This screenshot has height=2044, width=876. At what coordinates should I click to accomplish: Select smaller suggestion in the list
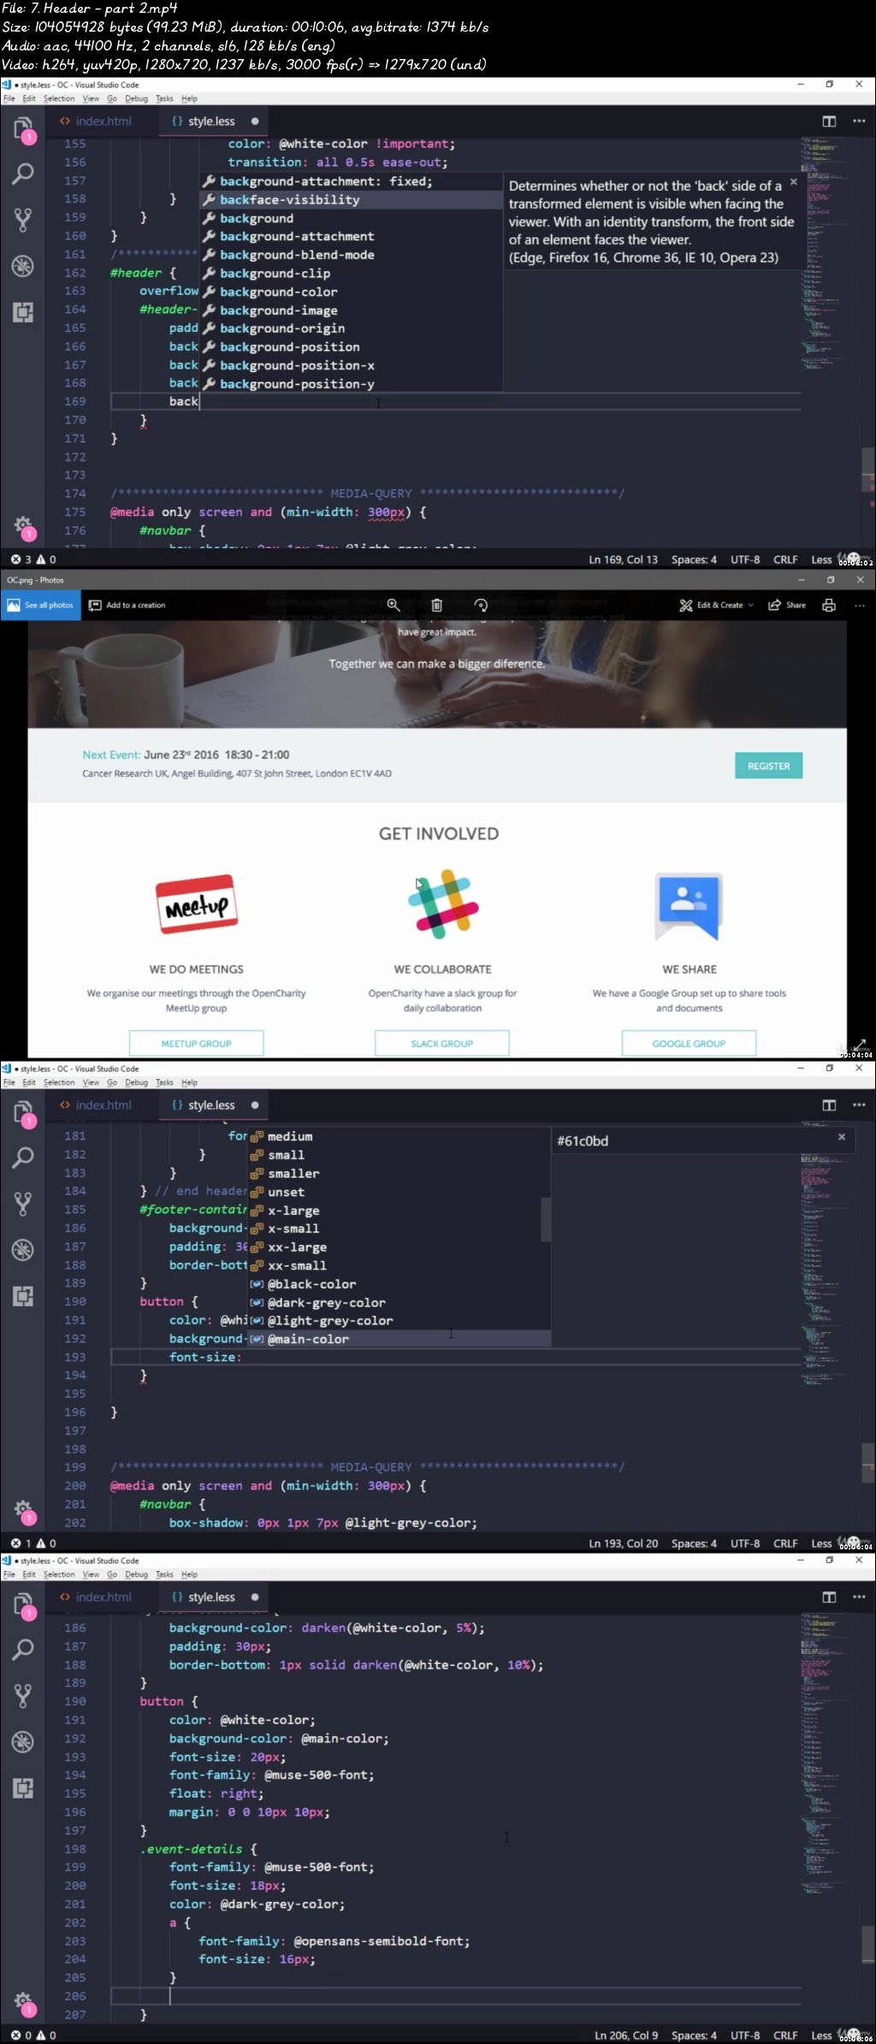[x=400, y=1174]
